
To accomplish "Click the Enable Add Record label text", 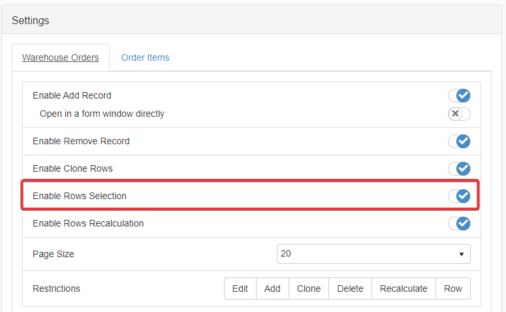I will point(72,95).
